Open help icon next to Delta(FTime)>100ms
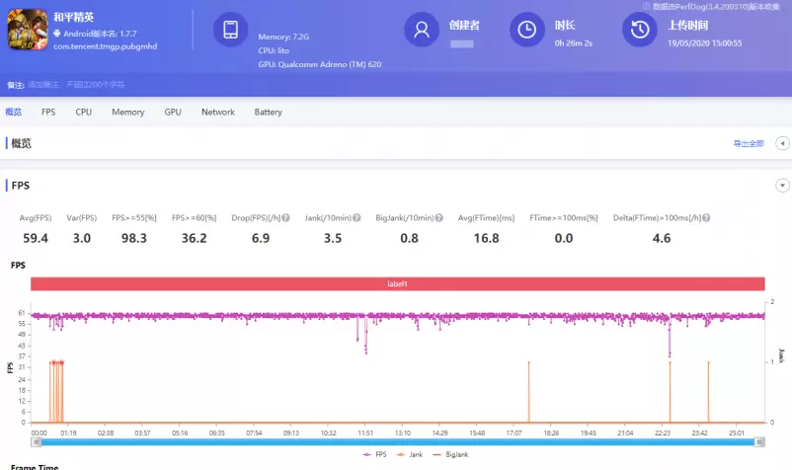The height and width of the screenshot is (470, 792). [706, 217]
